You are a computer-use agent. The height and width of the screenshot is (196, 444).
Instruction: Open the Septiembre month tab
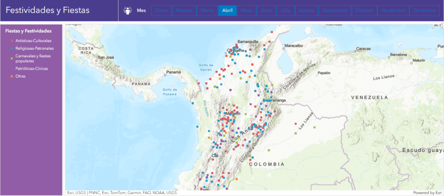coord(335,10)
